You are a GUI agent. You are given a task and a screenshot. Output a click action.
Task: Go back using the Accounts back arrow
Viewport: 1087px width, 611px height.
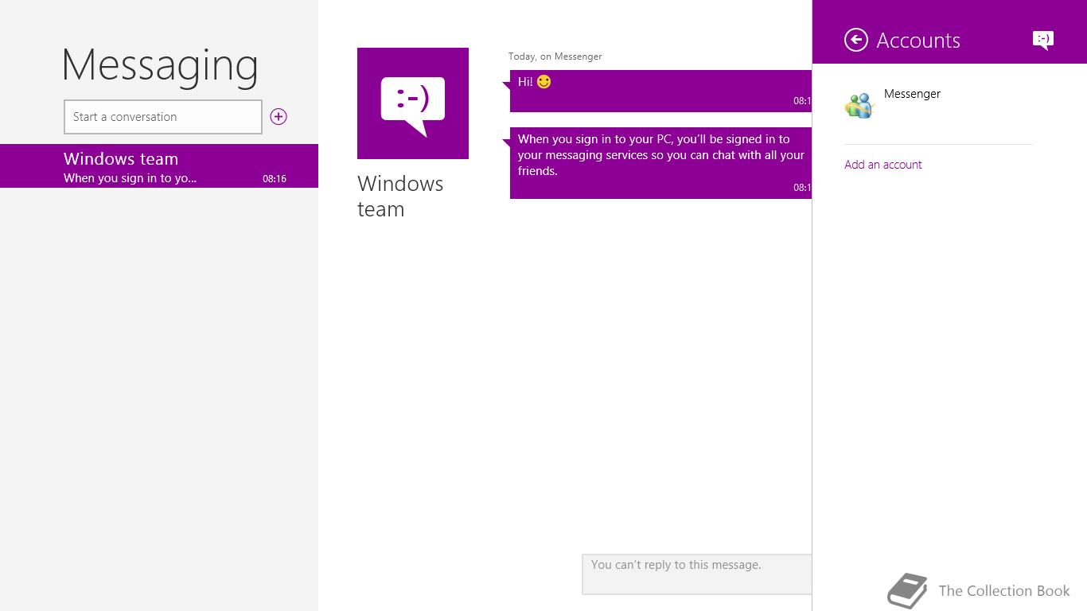pyautogui.click(x=856, y=40)
